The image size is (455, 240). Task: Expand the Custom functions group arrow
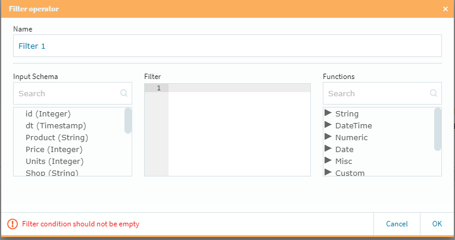click(328, 172)
